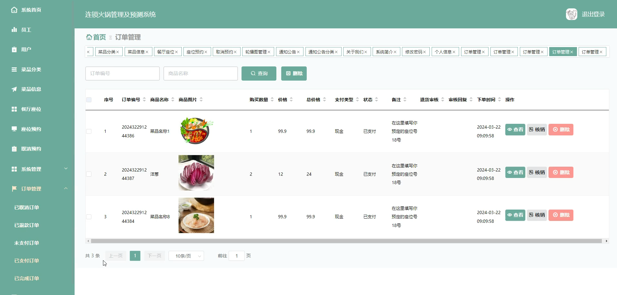Sort by 购买数量 column arrows

coord(272,100)
